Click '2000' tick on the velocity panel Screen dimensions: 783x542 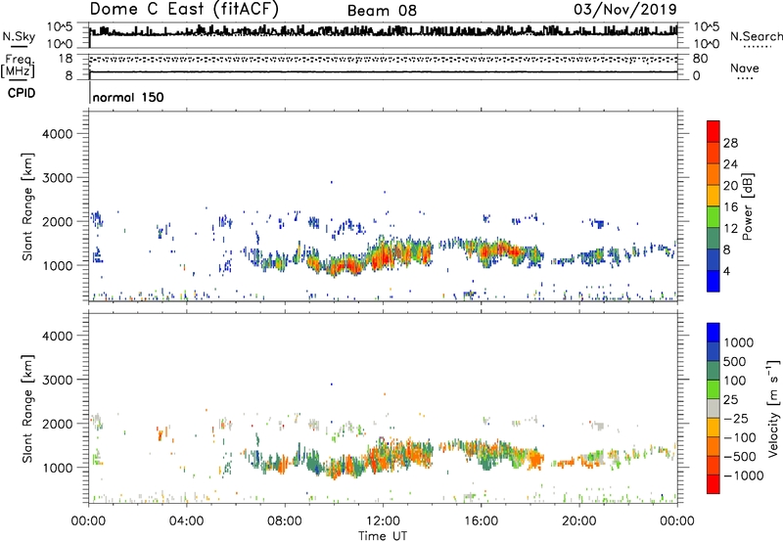click(x=58, y=424)
